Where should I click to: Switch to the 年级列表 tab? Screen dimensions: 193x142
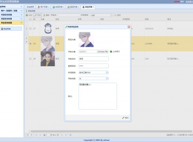pyautogui.click(x=58, y=7)
